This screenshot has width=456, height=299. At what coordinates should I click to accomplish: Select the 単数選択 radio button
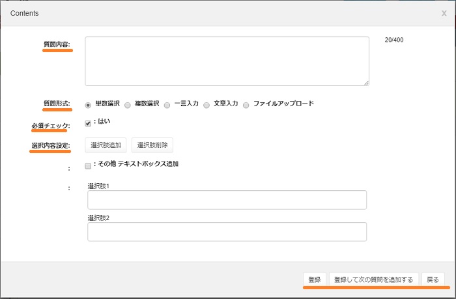coord(89,104)
